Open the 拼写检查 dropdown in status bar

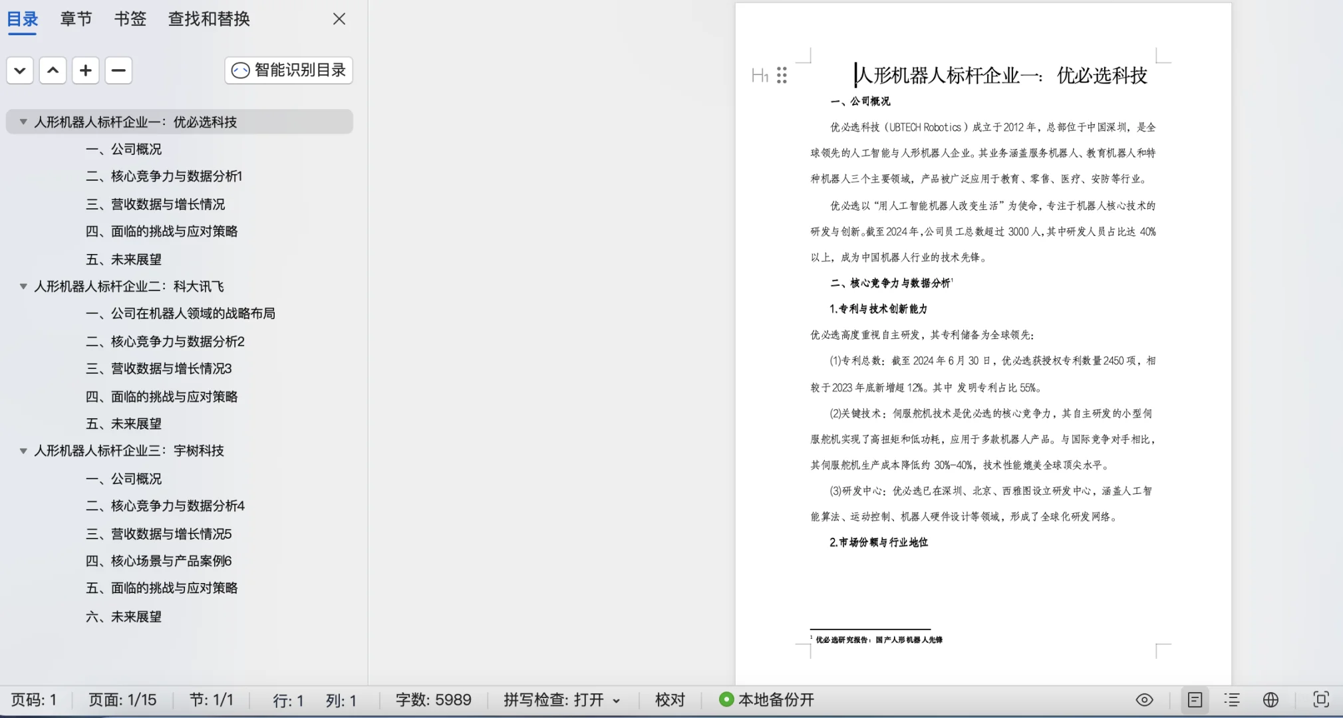[x=562, y=700]
